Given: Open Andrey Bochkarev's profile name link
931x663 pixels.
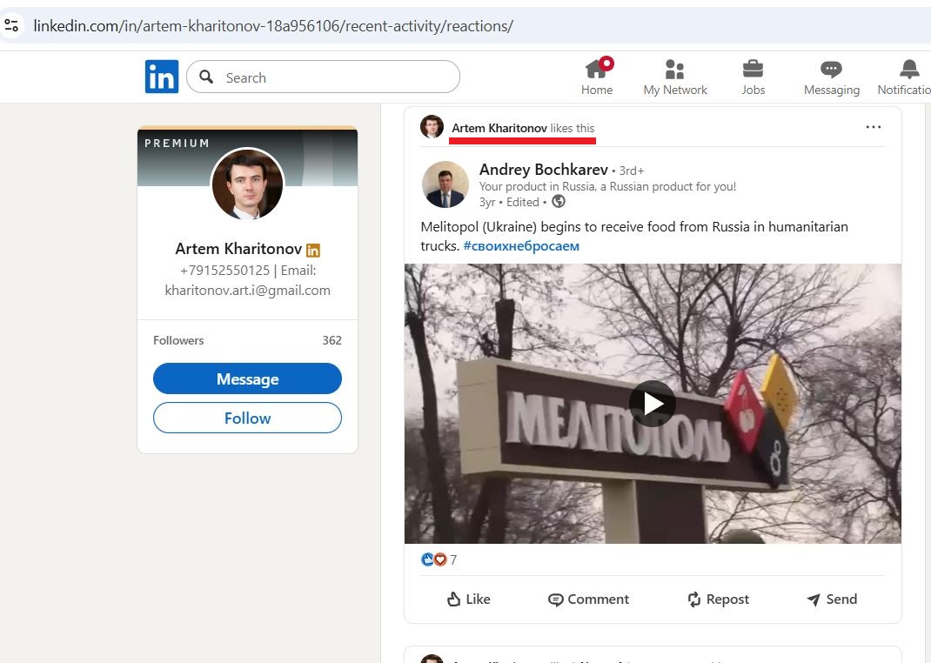Looking at the screenshot, I should [543, 170].
